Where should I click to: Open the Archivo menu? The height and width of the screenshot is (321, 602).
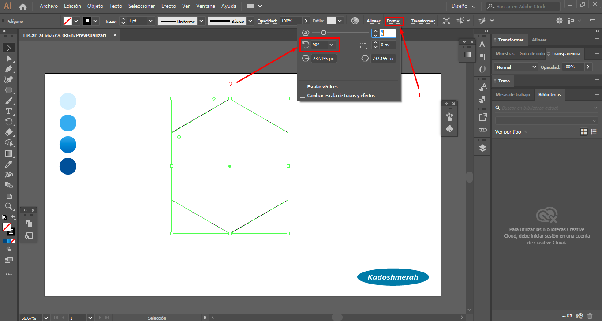(x=49, y=6)
